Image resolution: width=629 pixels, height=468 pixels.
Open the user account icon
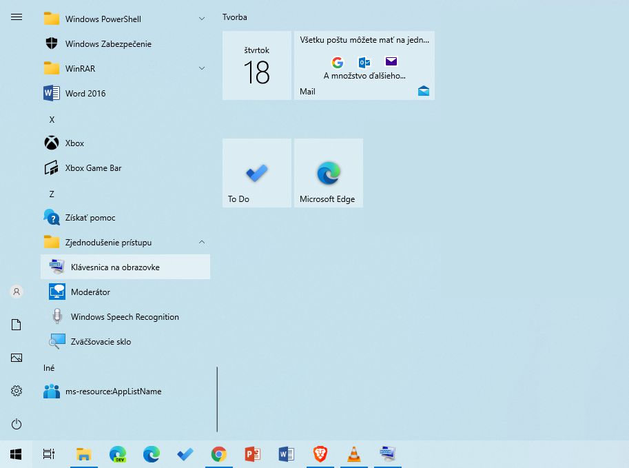click(17, 292)
